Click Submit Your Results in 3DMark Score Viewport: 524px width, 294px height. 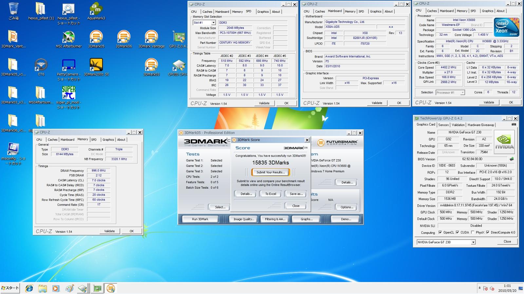(271, 172)
